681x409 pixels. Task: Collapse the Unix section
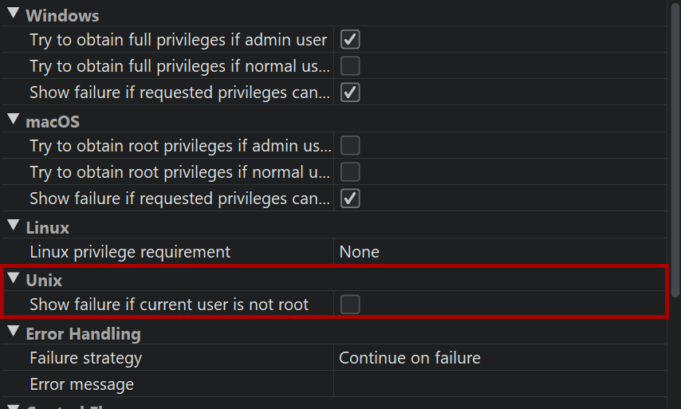(14, 279)
